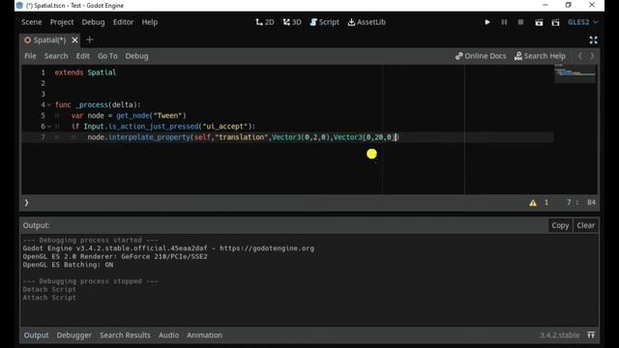Clear the output log
This screenshot has width=619, height=348.
pyautogui.click(x=585, y=225)
